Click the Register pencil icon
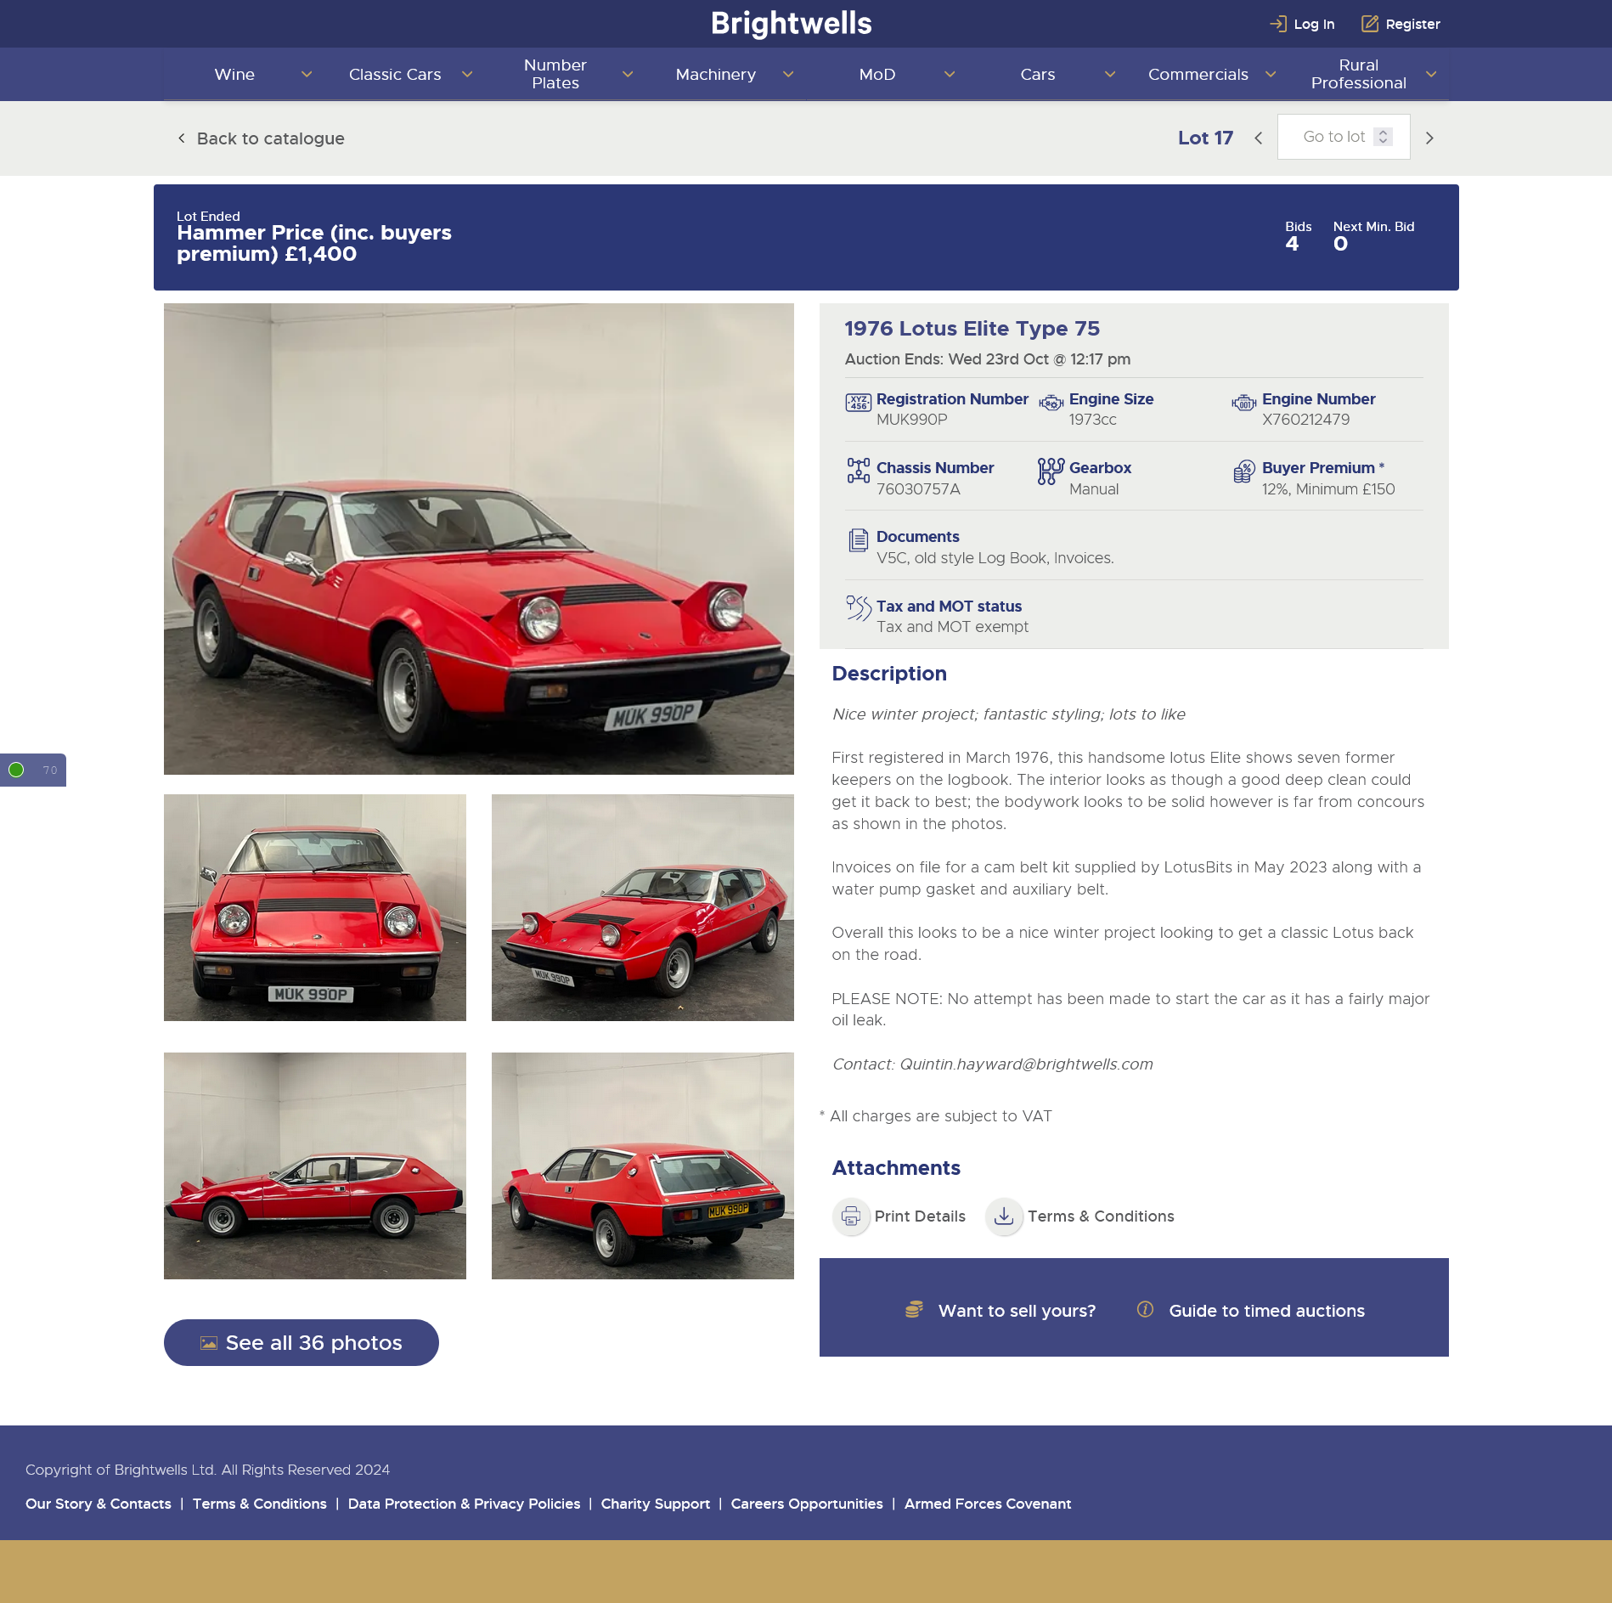1612x1603 pixels. (x=1369, y=24)
